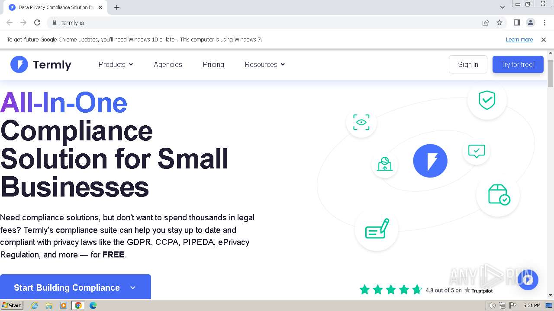Click the chat checkmark icon
This screenshot has width=554, height=311.
click(x=477, y=151)
